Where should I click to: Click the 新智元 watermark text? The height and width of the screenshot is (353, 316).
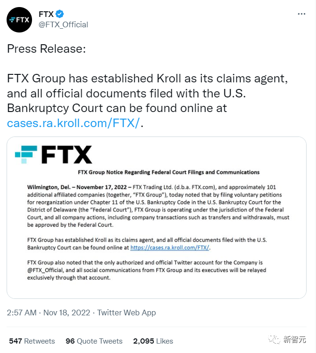tap(295, 339)
